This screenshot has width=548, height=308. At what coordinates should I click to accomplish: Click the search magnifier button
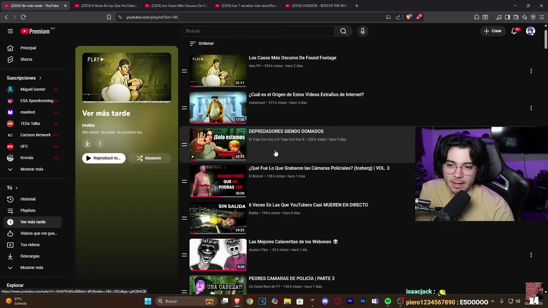coord(343,31)
